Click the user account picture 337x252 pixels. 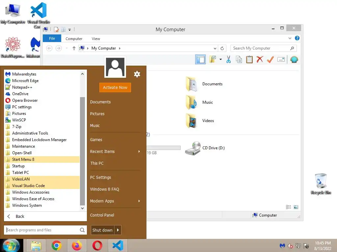[115, 67]
